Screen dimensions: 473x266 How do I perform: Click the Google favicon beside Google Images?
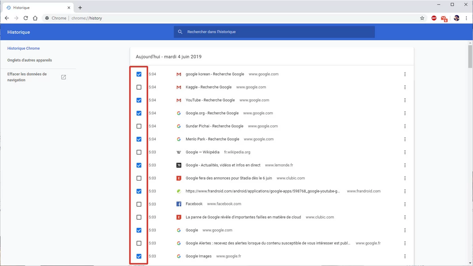tap(179, 256)
